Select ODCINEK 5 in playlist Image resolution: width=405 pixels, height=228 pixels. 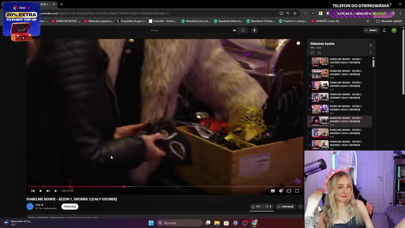tap(340, 98)
